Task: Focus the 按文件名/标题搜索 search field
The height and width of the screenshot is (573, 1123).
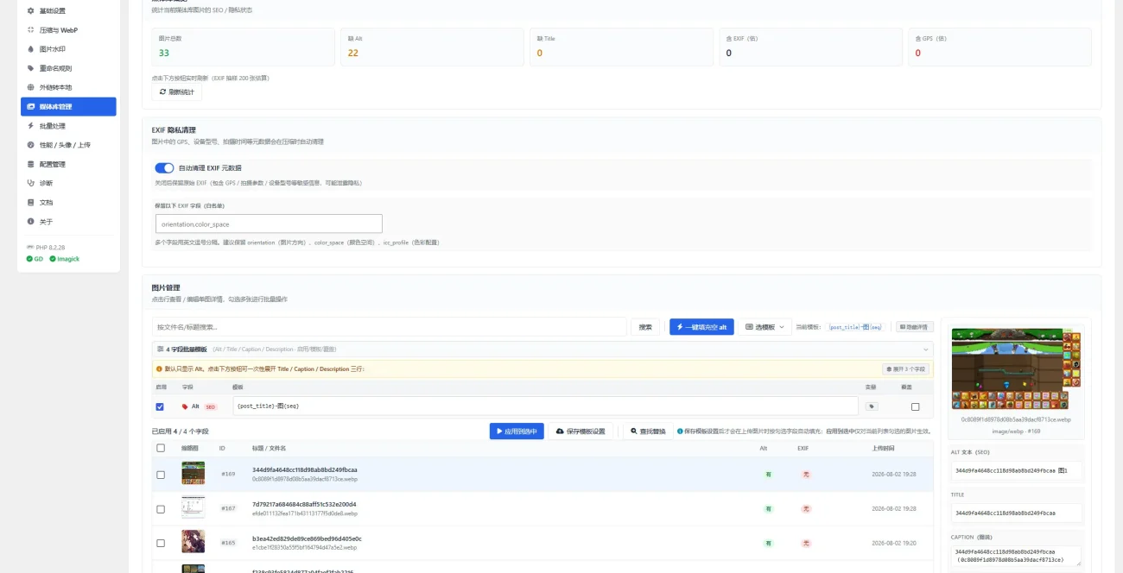Action: 390,327
